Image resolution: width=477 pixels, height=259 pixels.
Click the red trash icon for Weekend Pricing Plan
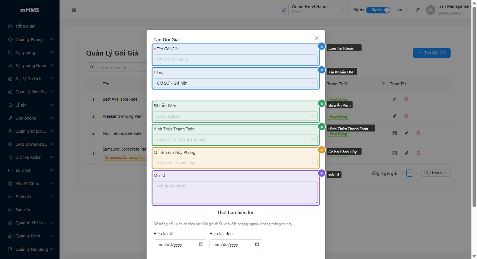click(x=406, y=116)
